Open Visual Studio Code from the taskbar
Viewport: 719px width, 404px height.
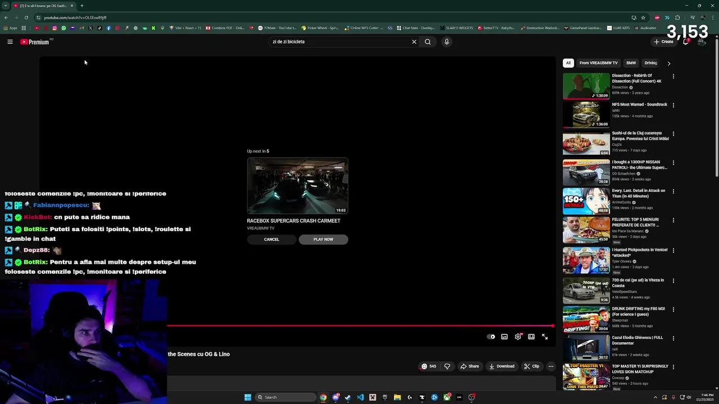click(x=360, y=397)
